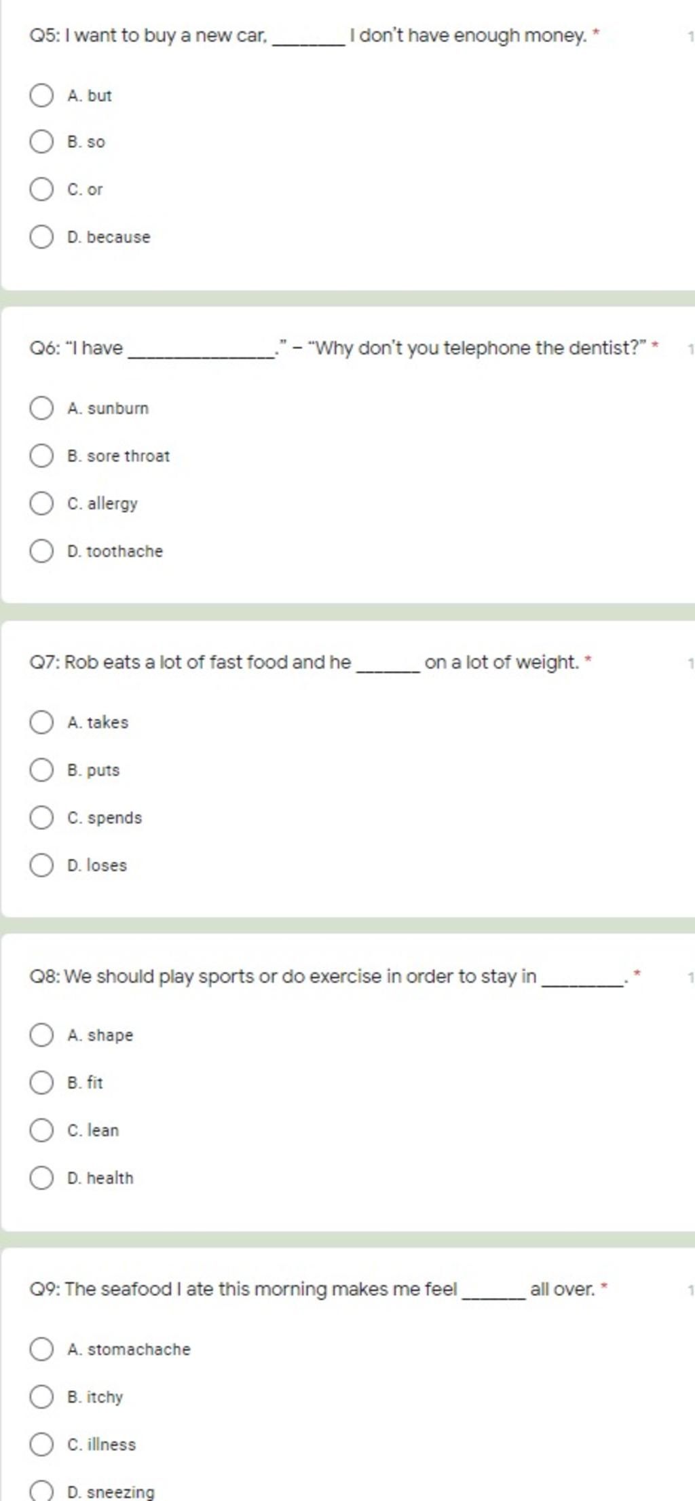The height and width of the screenshot is (1501, 695).
Task: Pick C. allergy radio button
Action: click(41, 503)
